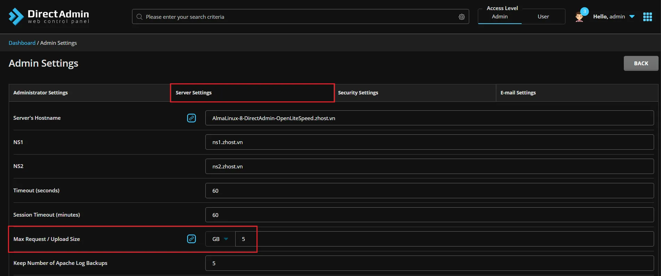Click the NS1 label
Screen dimensions: 661x276
click(x=18, y=142)
